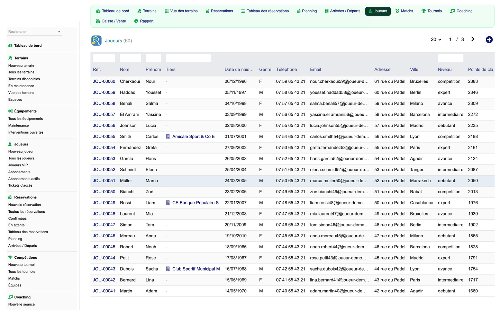Open Nouvelle réservation in sidebar

click(25, 205)
